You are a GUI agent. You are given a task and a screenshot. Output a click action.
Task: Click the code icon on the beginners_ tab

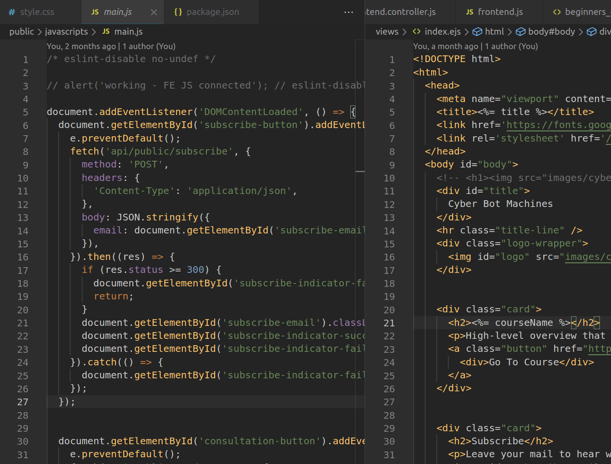(557, 12)
